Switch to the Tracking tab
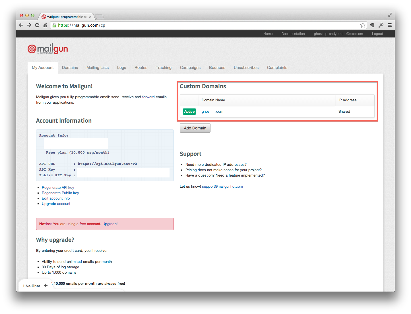This screenshot has width=411, height=314. point(164,68)
